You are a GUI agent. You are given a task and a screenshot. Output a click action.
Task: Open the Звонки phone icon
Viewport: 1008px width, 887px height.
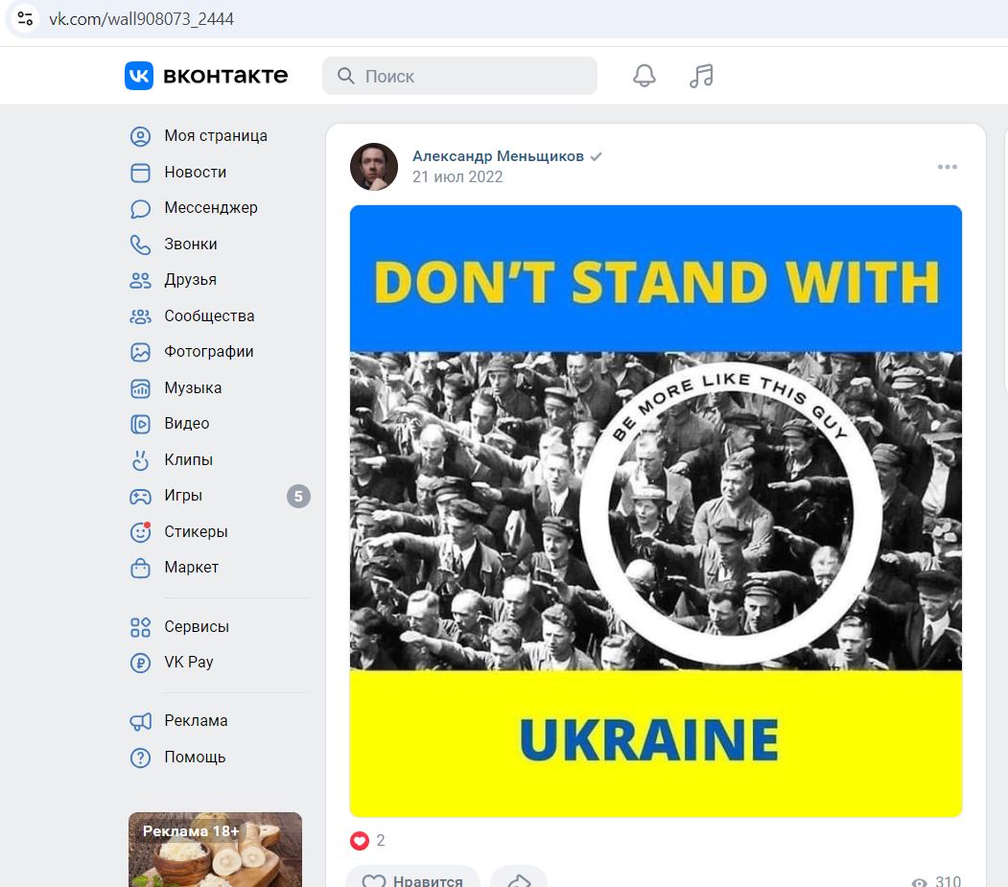tap(140, 245)
